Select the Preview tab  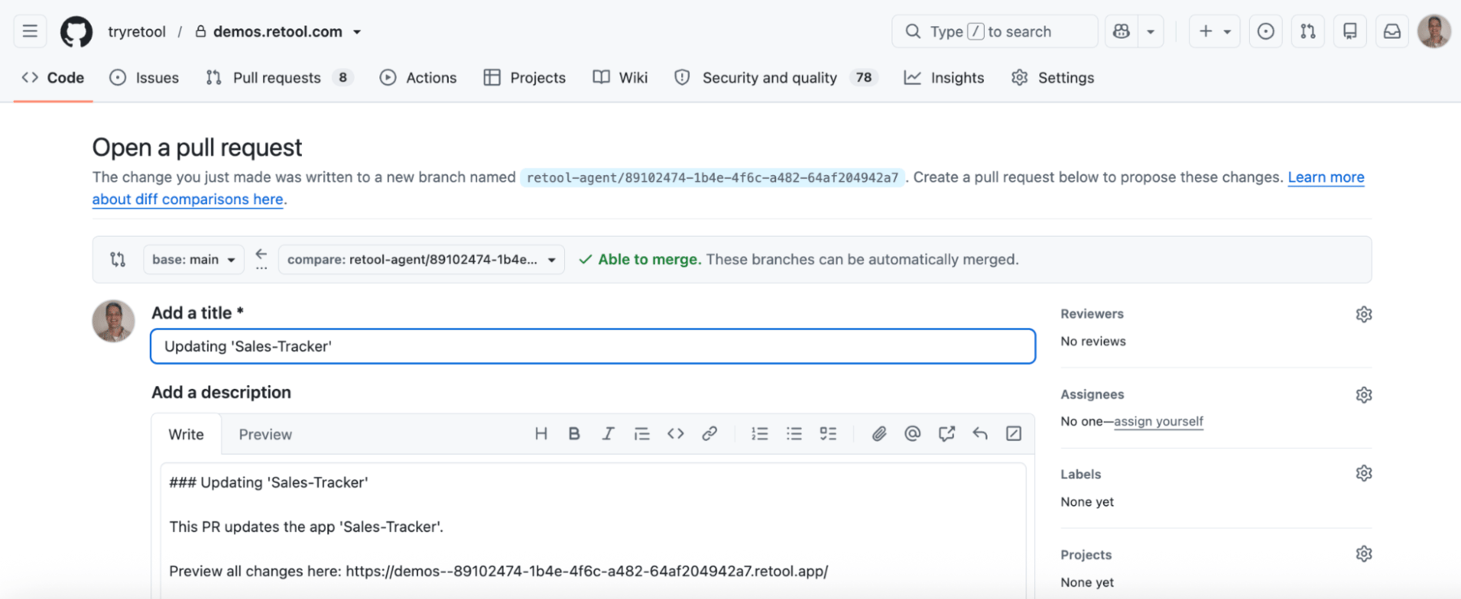point(265,434)
